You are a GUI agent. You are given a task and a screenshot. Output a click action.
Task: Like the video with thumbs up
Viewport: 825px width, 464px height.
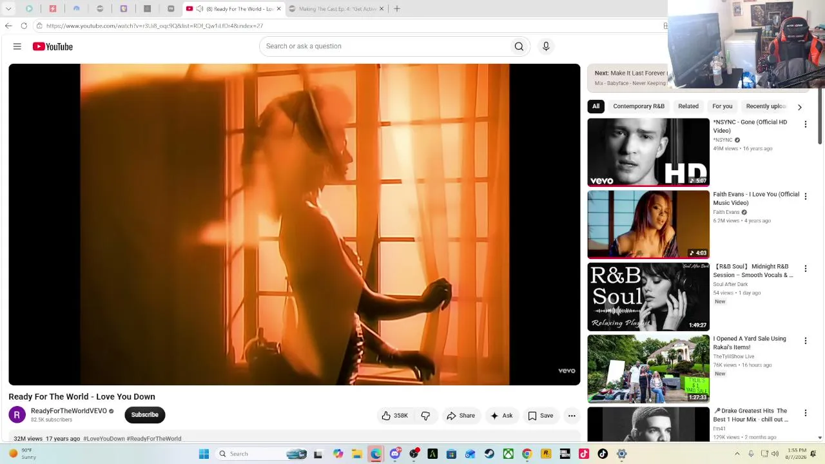pyautogui.click(x=394, y=416)
